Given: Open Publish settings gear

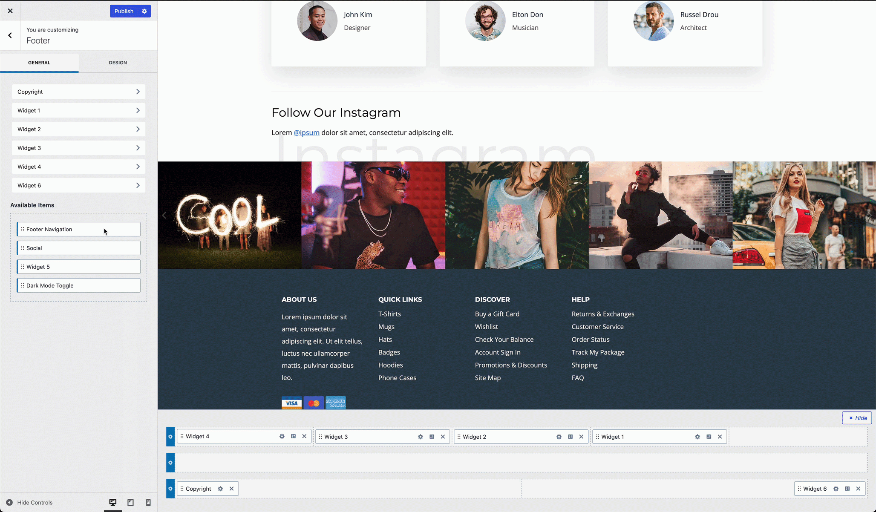Looking at the screenshot, I should tap(144, 11).
